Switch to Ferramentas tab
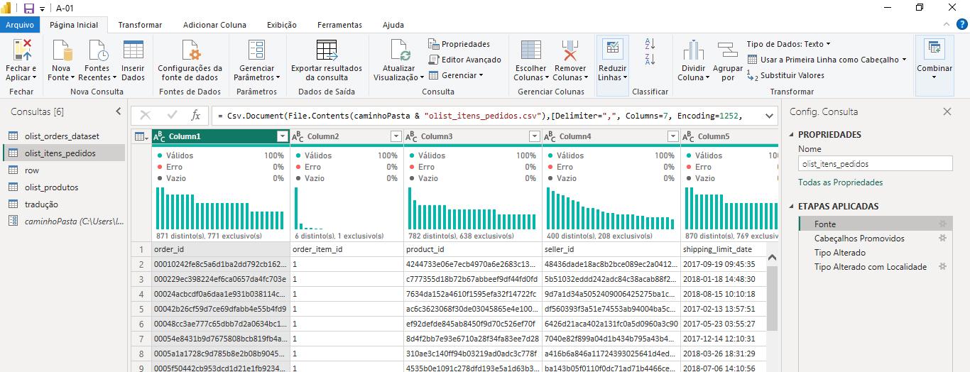 (339, 25)
